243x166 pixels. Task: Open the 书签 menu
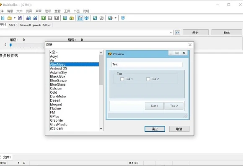[77, 11]
